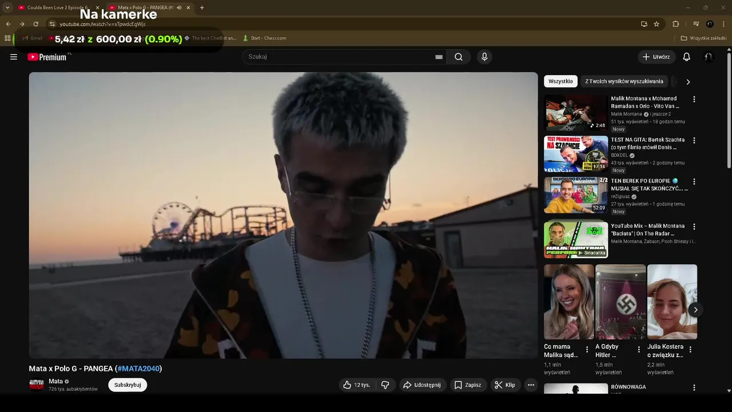Open Mata channel avatar

(x=37, y=385)
